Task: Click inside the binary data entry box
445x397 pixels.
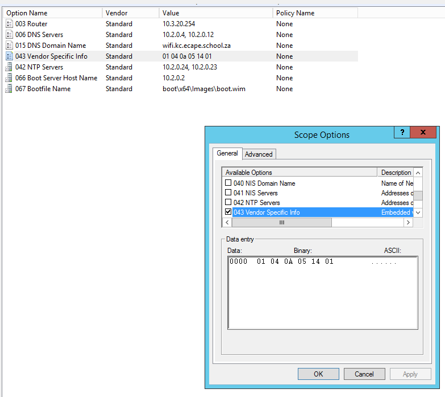Action: 322,296
